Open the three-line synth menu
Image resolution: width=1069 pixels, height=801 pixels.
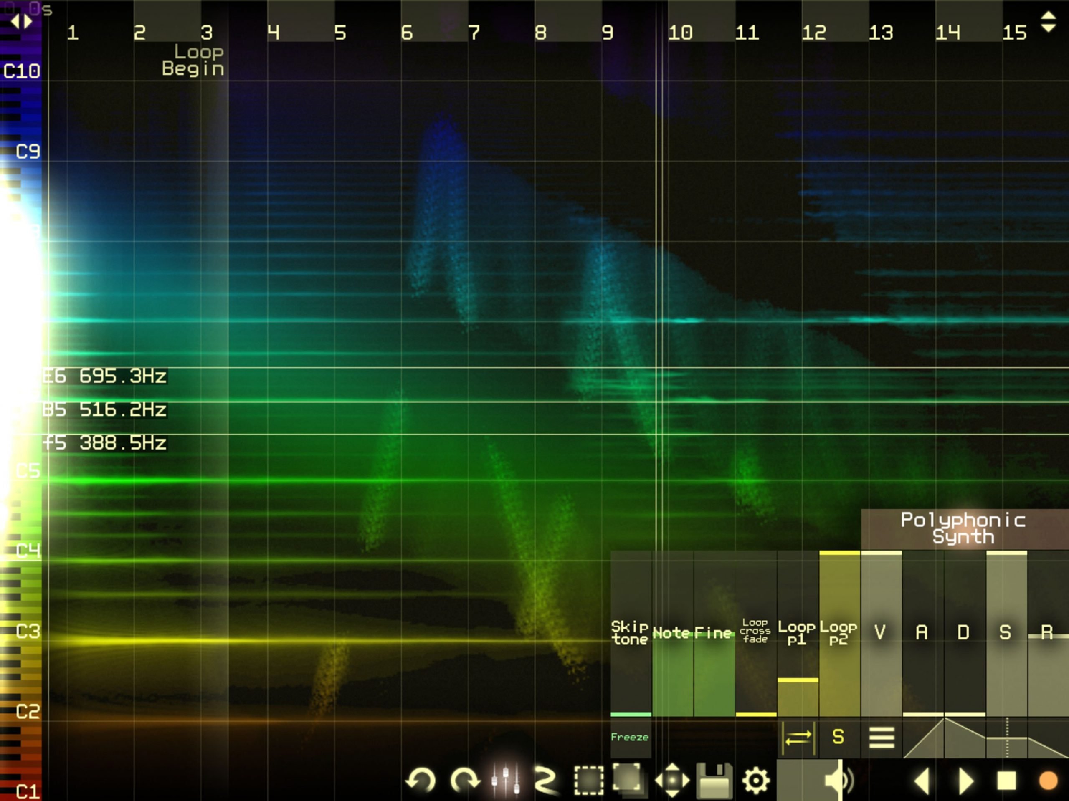point(882,737)
